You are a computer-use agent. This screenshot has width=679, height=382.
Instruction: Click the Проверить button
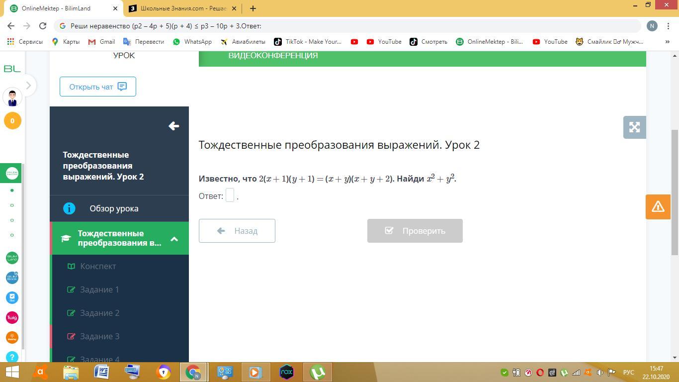coord(415,231)
